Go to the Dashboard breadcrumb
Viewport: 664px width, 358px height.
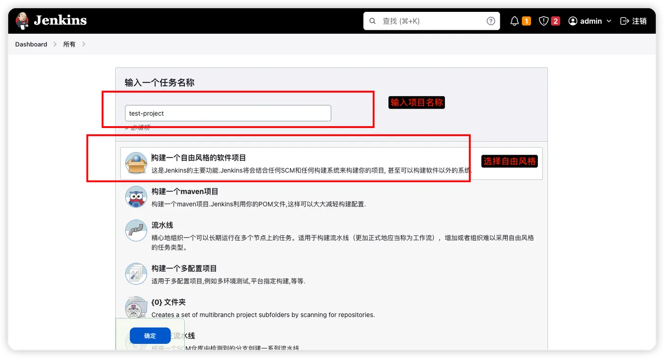pyautogui.click(x=31, y=44)
